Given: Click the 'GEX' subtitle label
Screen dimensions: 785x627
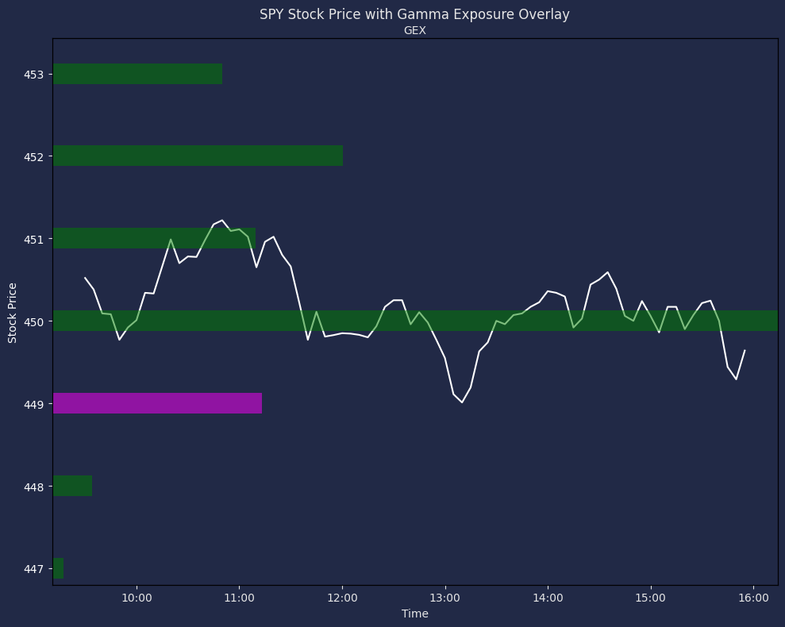Looking at the screenshot, I should (x=415, y=30).
